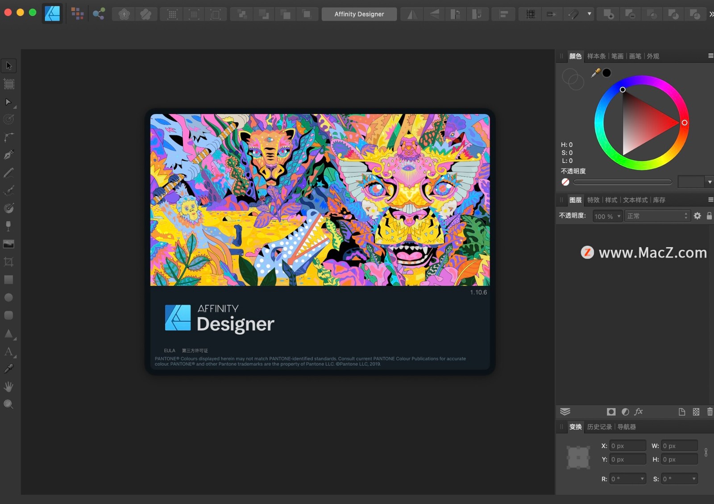Click the EULA link on splash
This screenshot has width=714, height=504.
170,351
